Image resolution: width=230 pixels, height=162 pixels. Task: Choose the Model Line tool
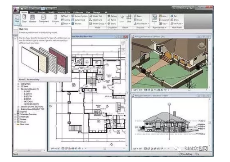coord(95,20)
